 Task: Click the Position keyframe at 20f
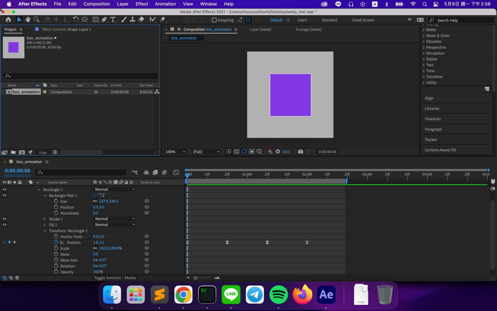(x=227, y=242)
